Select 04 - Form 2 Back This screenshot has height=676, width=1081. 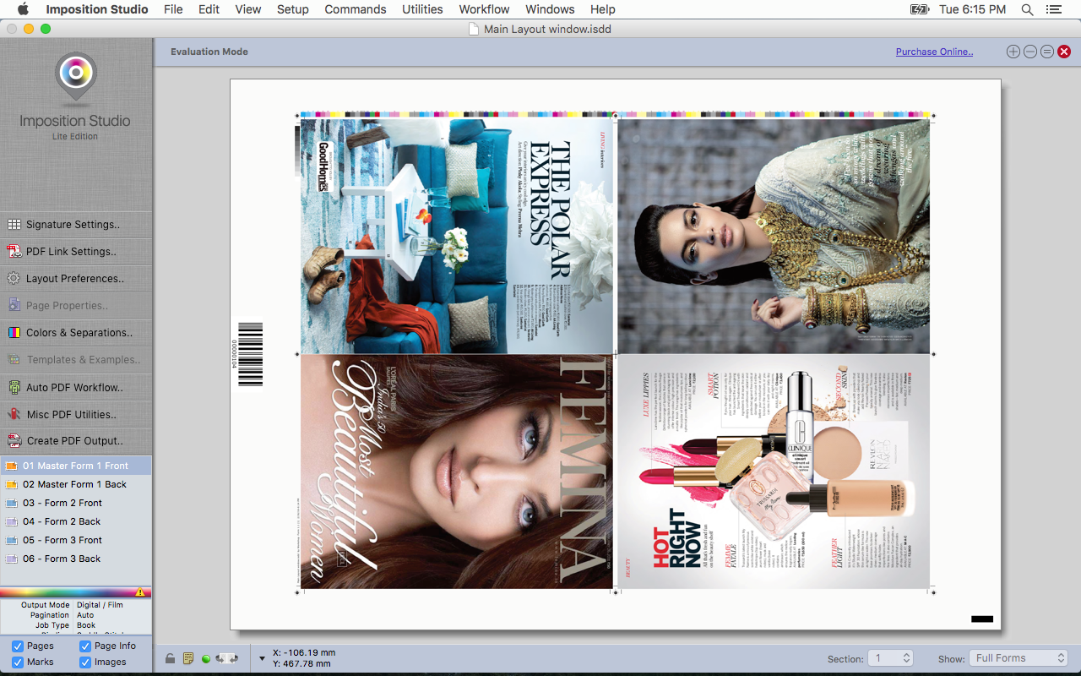(76, 521)
